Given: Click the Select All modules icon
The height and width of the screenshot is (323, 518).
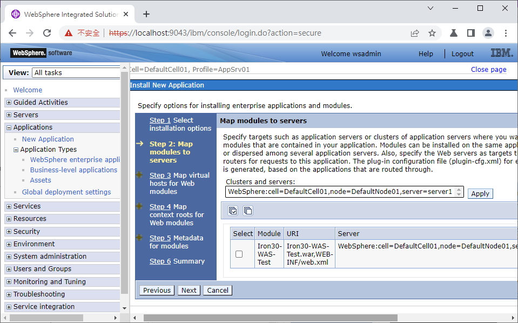Looking at the screenshot, I should tap(233, 211).
